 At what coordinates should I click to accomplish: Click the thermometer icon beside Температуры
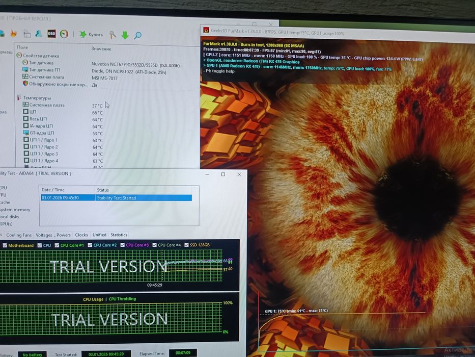coord(19,97)
